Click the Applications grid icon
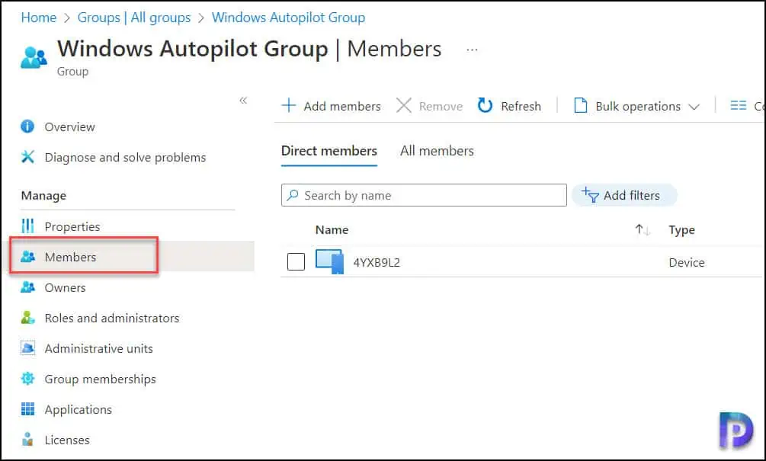The image size is (766, 461). click(x=27, y=408)
